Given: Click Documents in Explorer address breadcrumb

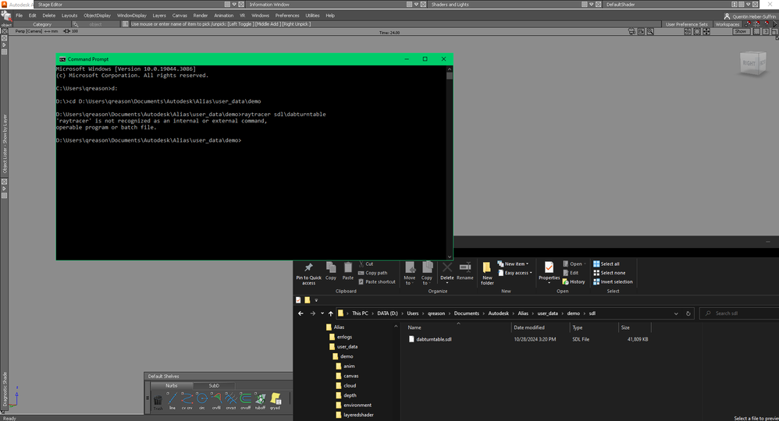Looking at the screenshot, I should coord(466,313).
